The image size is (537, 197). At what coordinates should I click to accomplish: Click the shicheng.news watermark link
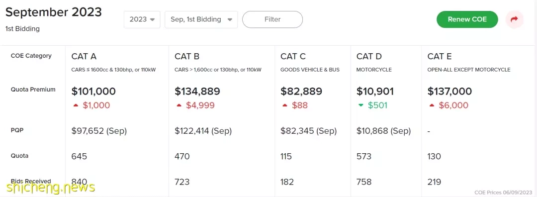(50, 187)
